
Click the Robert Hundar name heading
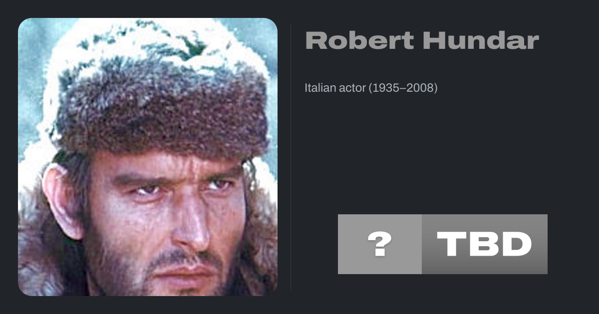(x=422, y=40)
